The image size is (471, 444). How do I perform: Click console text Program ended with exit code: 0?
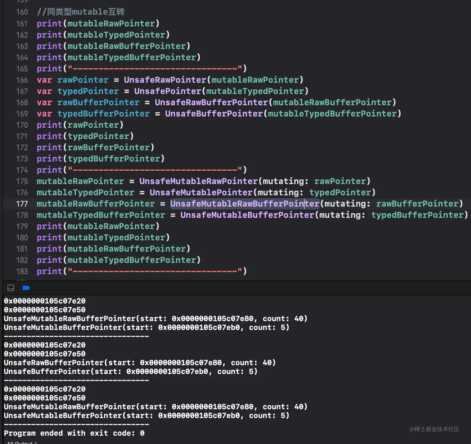(74, 433)
